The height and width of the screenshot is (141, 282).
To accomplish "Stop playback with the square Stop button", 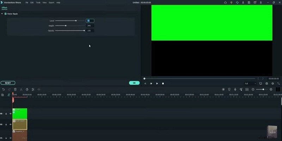I will pyautogui.click(x=163, y=84).
